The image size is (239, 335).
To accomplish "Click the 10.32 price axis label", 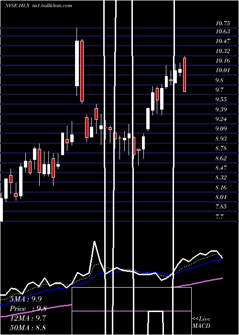I will (x=223, y=51).
